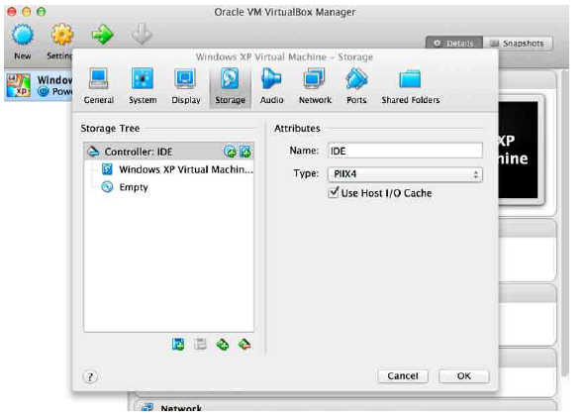Select the Storage settings pane
Screen dimensions: 587x419
(x=230, y=86)
